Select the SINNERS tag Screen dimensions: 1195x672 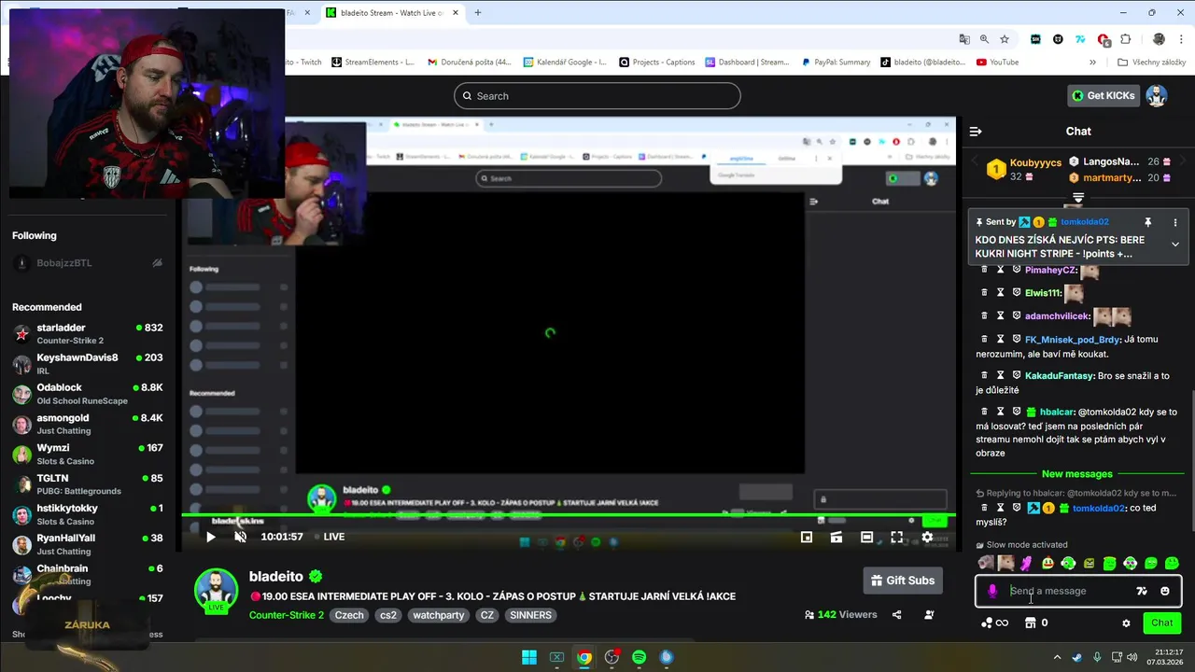click(530, 615)
